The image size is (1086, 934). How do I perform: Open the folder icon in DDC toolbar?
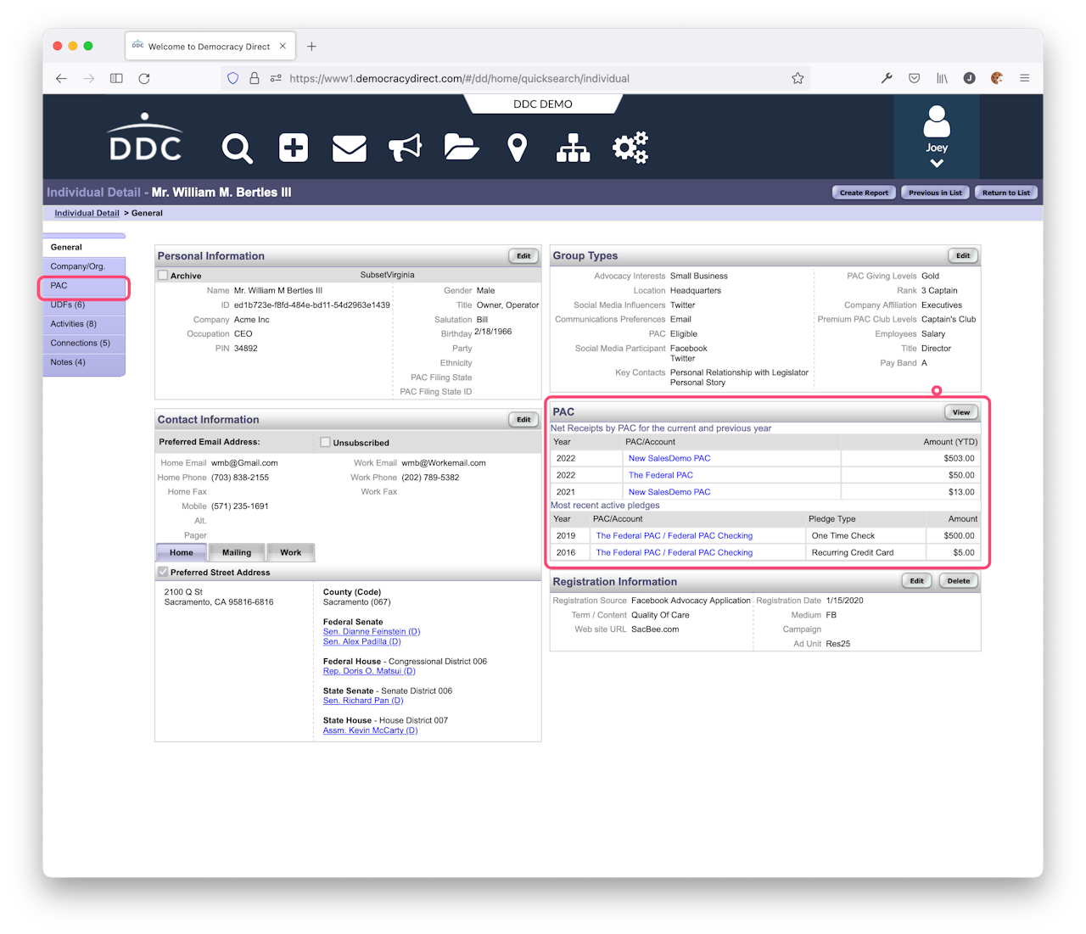461,148
